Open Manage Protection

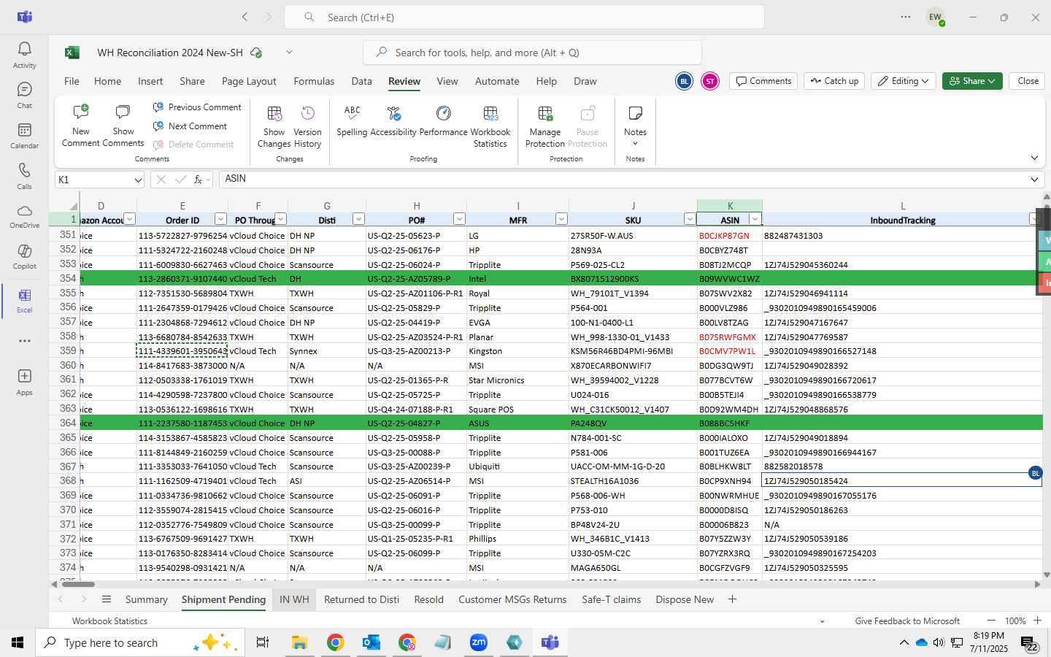(x=545, y=126)
